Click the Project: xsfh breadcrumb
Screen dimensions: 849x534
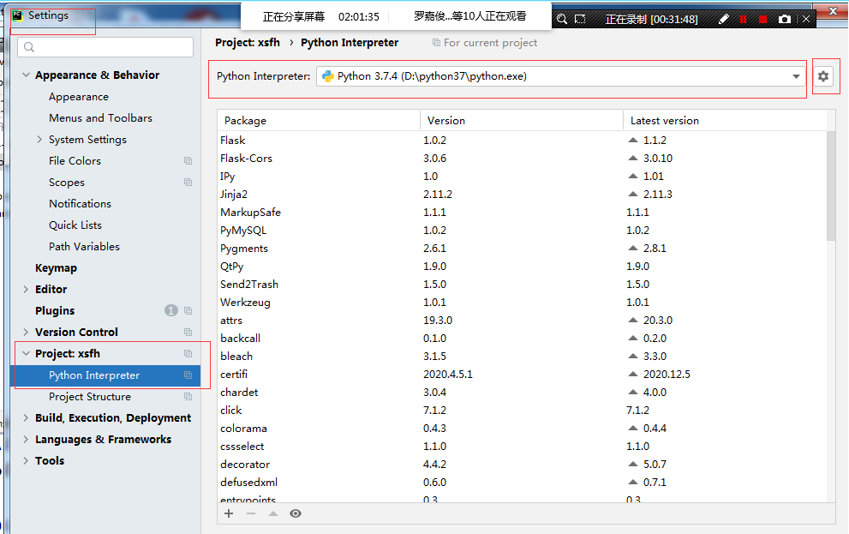(x=248, y=42)
